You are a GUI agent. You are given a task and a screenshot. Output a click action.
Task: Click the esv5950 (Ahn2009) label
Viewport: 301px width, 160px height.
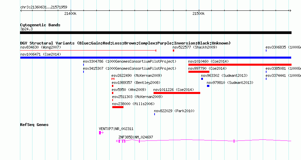(129, 90)
